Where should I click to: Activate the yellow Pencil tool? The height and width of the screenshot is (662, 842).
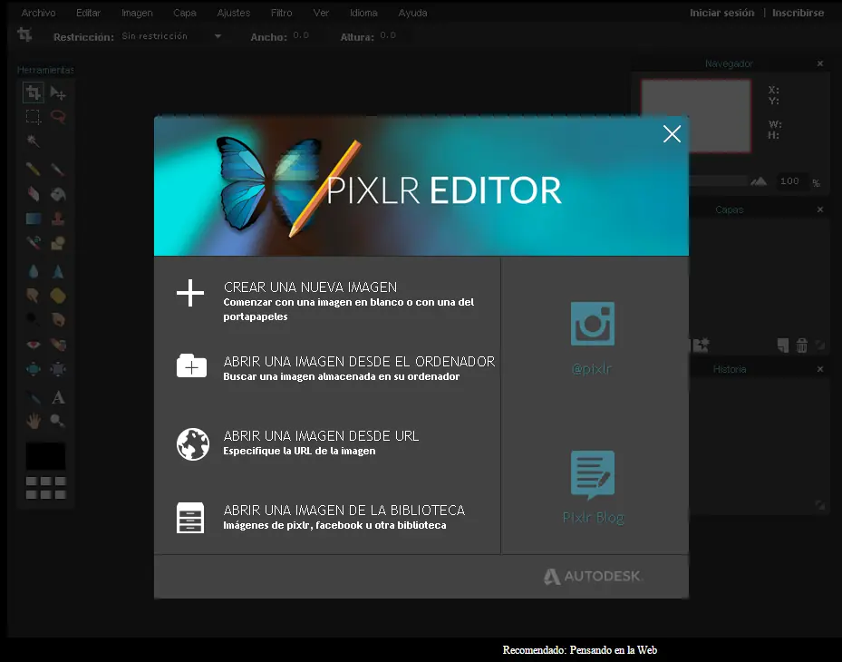[x=34, y=170]
